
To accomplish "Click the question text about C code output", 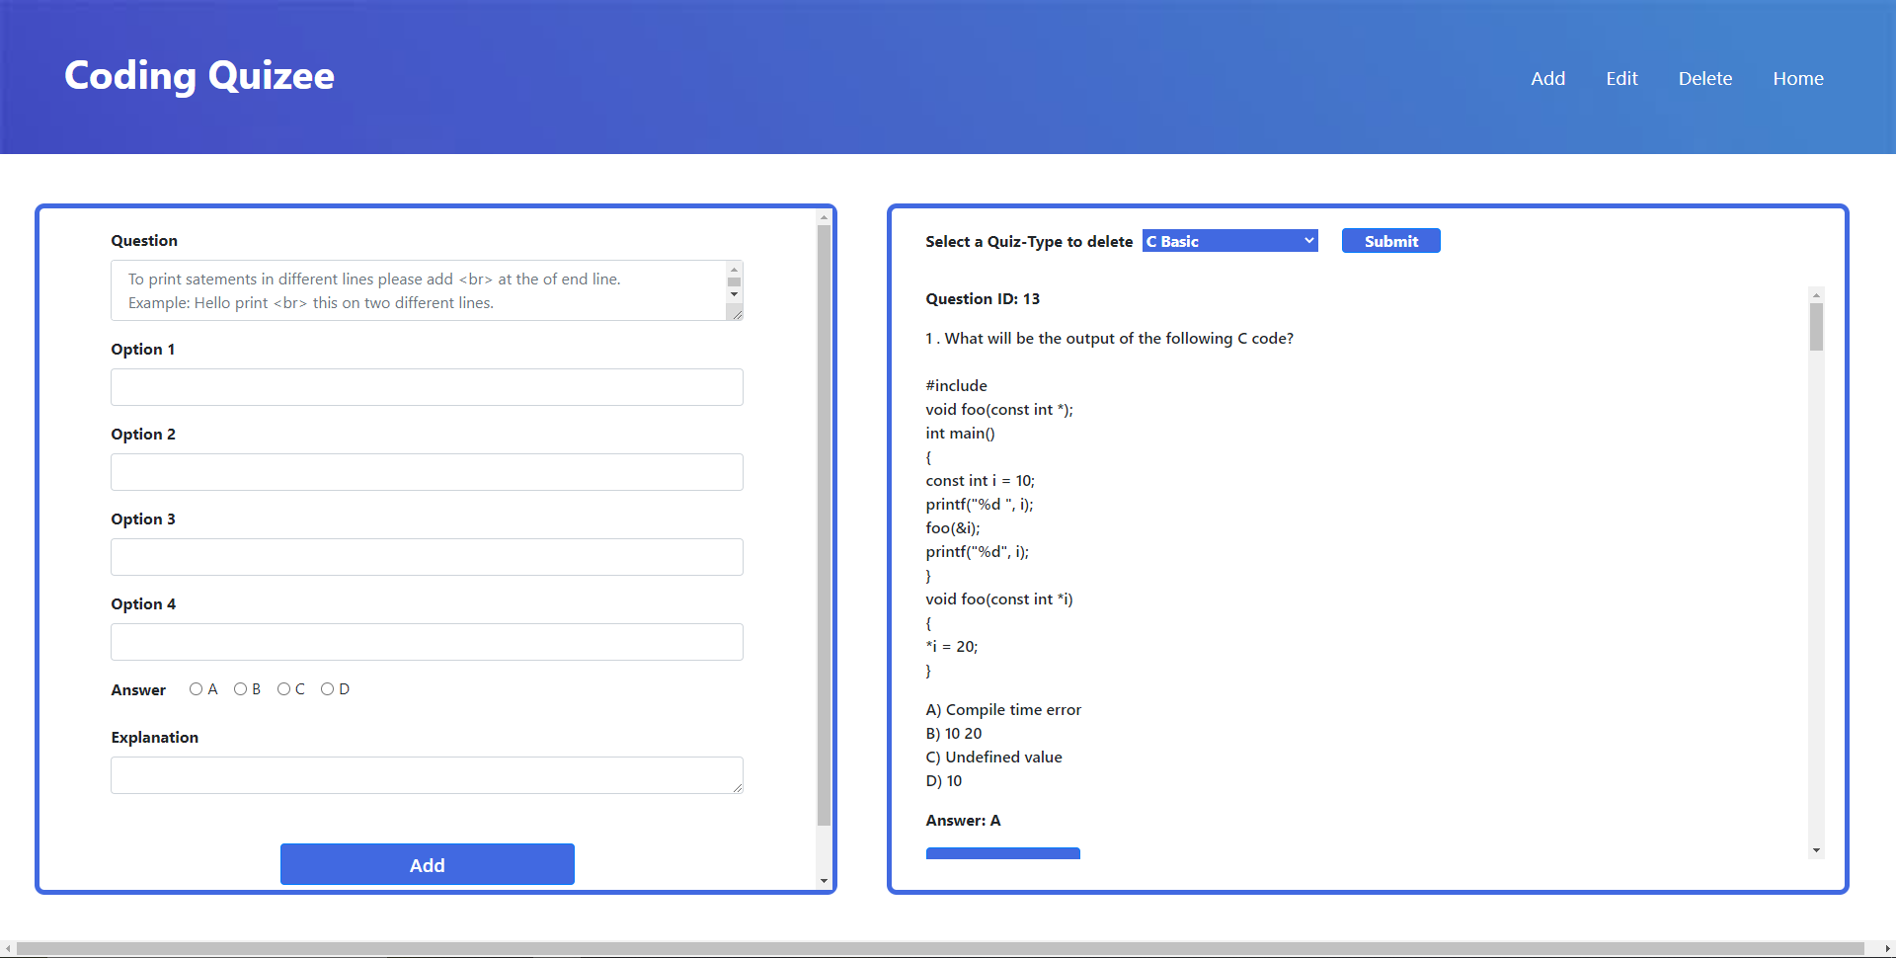I will [x=1110, y=339].
